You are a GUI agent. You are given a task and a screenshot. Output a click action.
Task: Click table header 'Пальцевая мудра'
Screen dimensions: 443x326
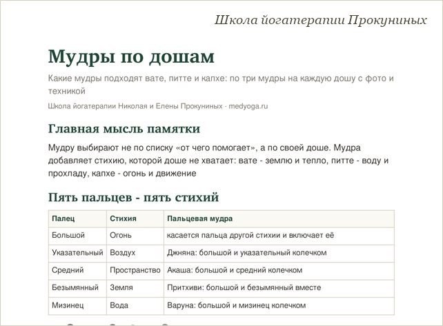279,218
